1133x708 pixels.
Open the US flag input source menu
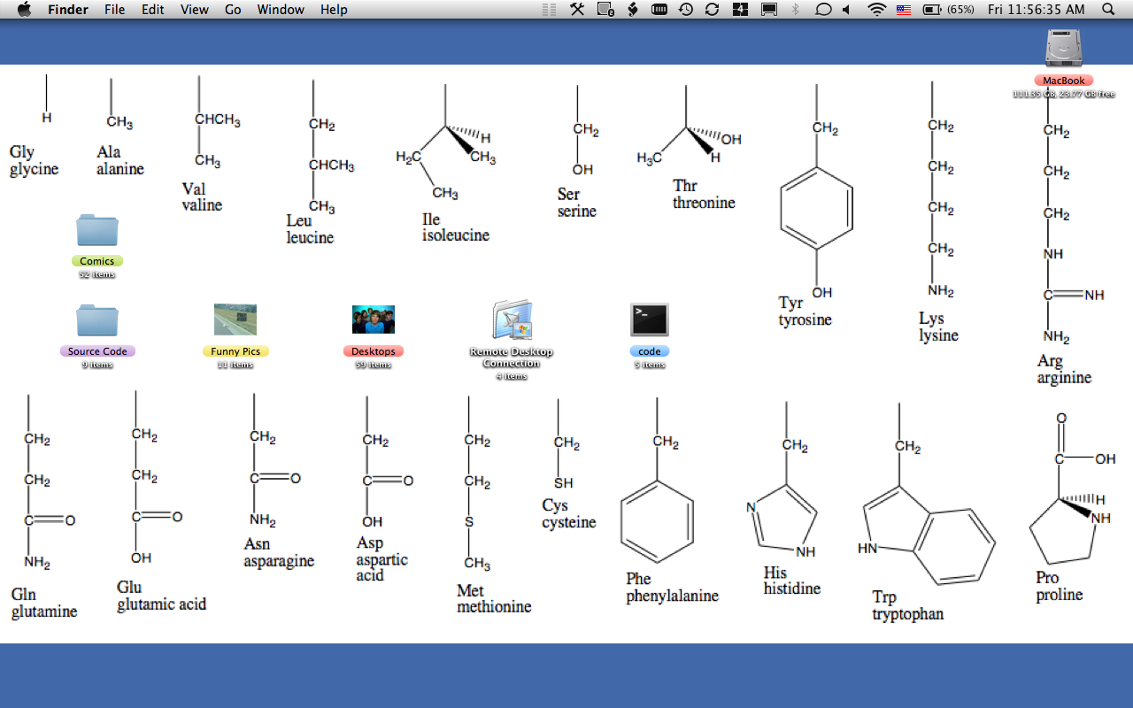click(904, 10)
